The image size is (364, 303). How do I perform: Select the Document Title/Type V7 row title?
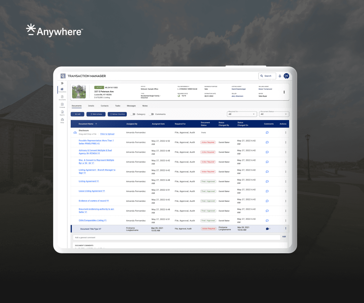coord(91,229)
